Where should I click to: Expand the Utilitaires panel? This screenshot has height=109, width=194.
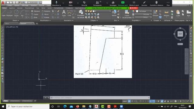(168, 21)
